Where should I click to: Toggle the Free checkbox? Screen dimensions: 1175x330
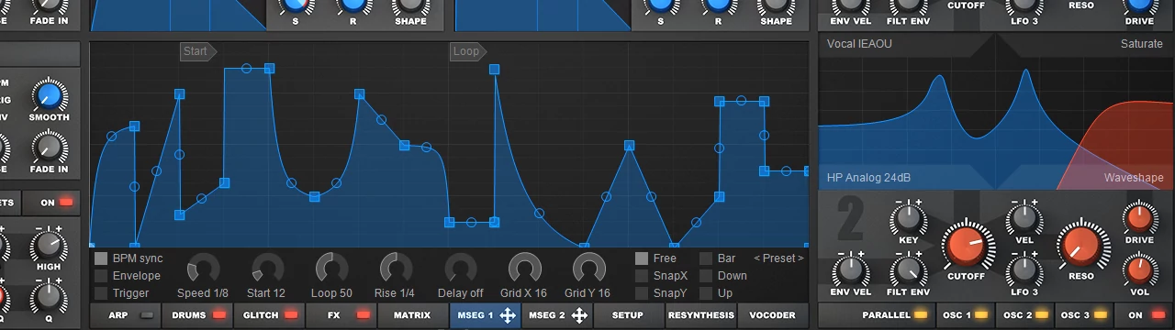pos(642,258)
